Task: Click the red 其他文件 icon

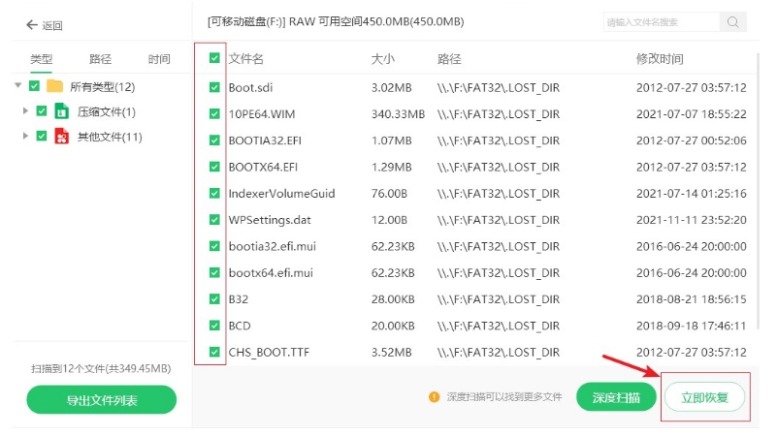Action: pyautogui.click(x=63, y=137)
